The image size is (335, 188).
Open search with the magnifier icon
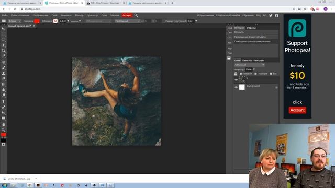point(136,15)
